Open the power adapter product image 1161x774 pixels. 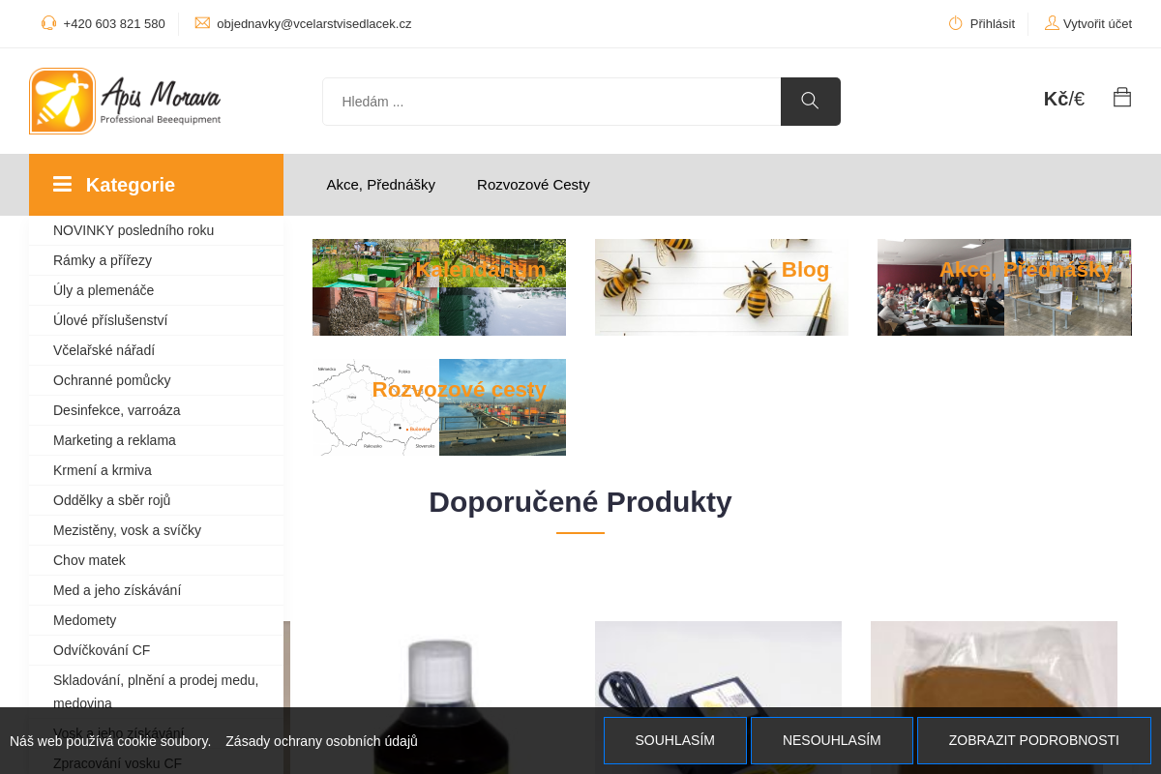click(x=718, y=668)
